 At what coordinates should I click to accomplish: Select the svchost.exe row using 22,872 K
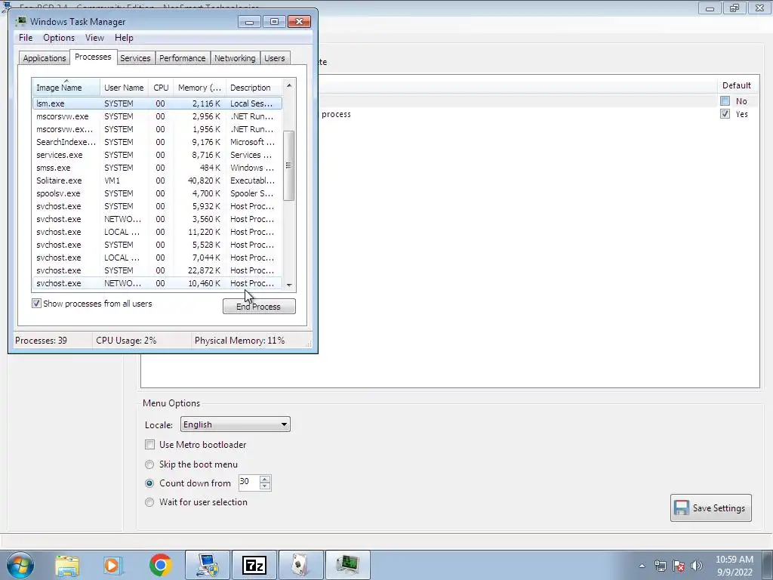157,270
